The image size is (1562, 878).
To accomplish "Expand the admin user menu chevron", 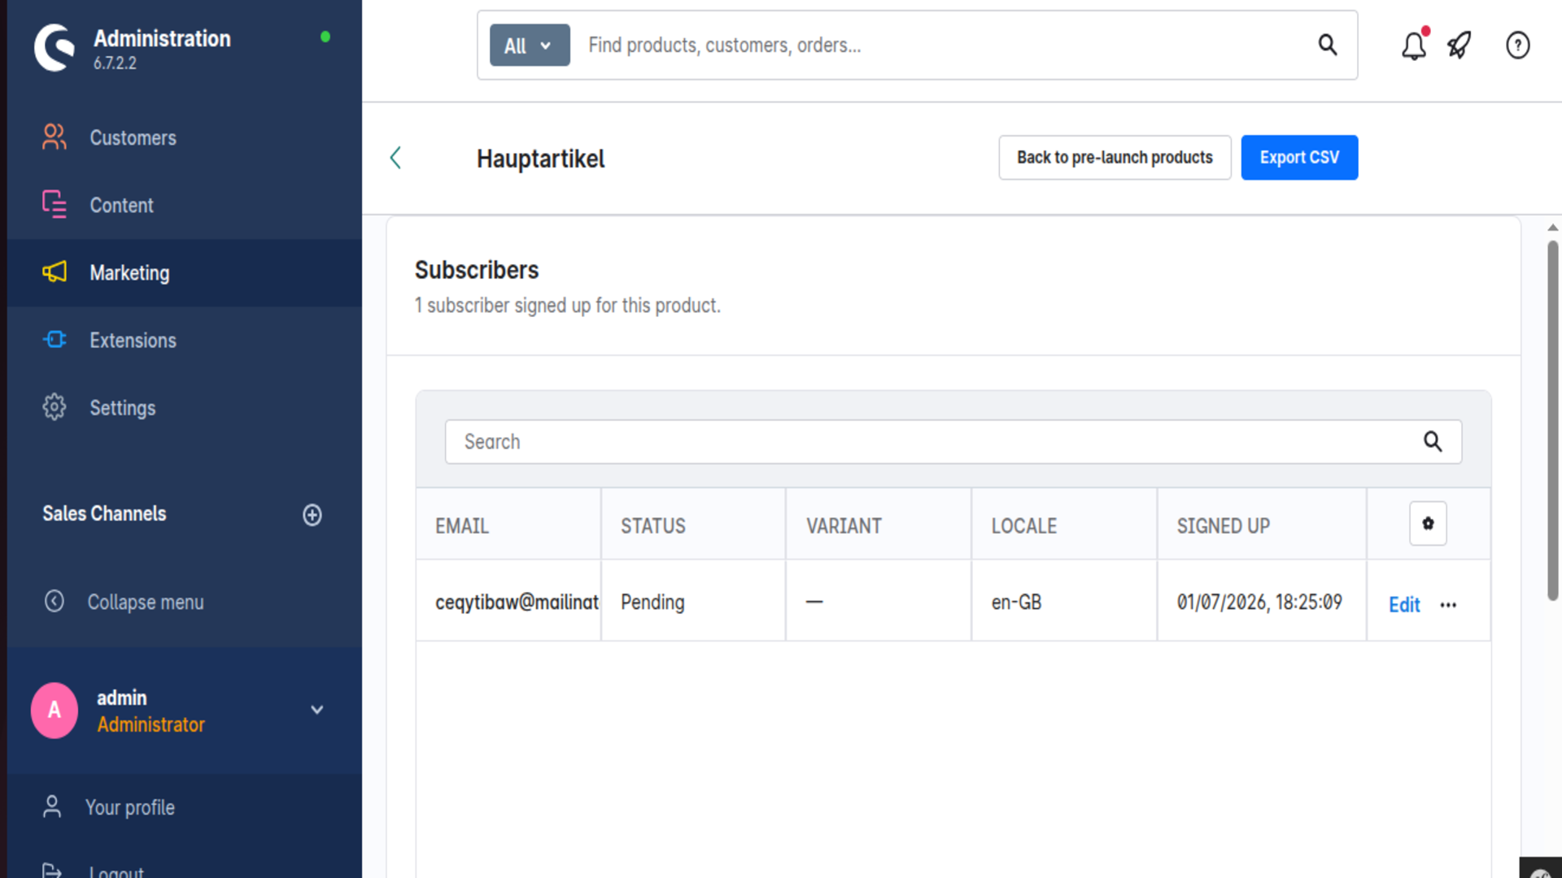I will pyautogui.click(x=317, y=710).
